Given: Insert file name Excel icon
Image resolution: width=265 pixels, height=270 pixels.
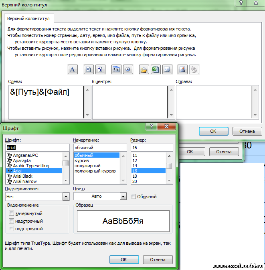Looking at the screenshot, I should (155, 69).
